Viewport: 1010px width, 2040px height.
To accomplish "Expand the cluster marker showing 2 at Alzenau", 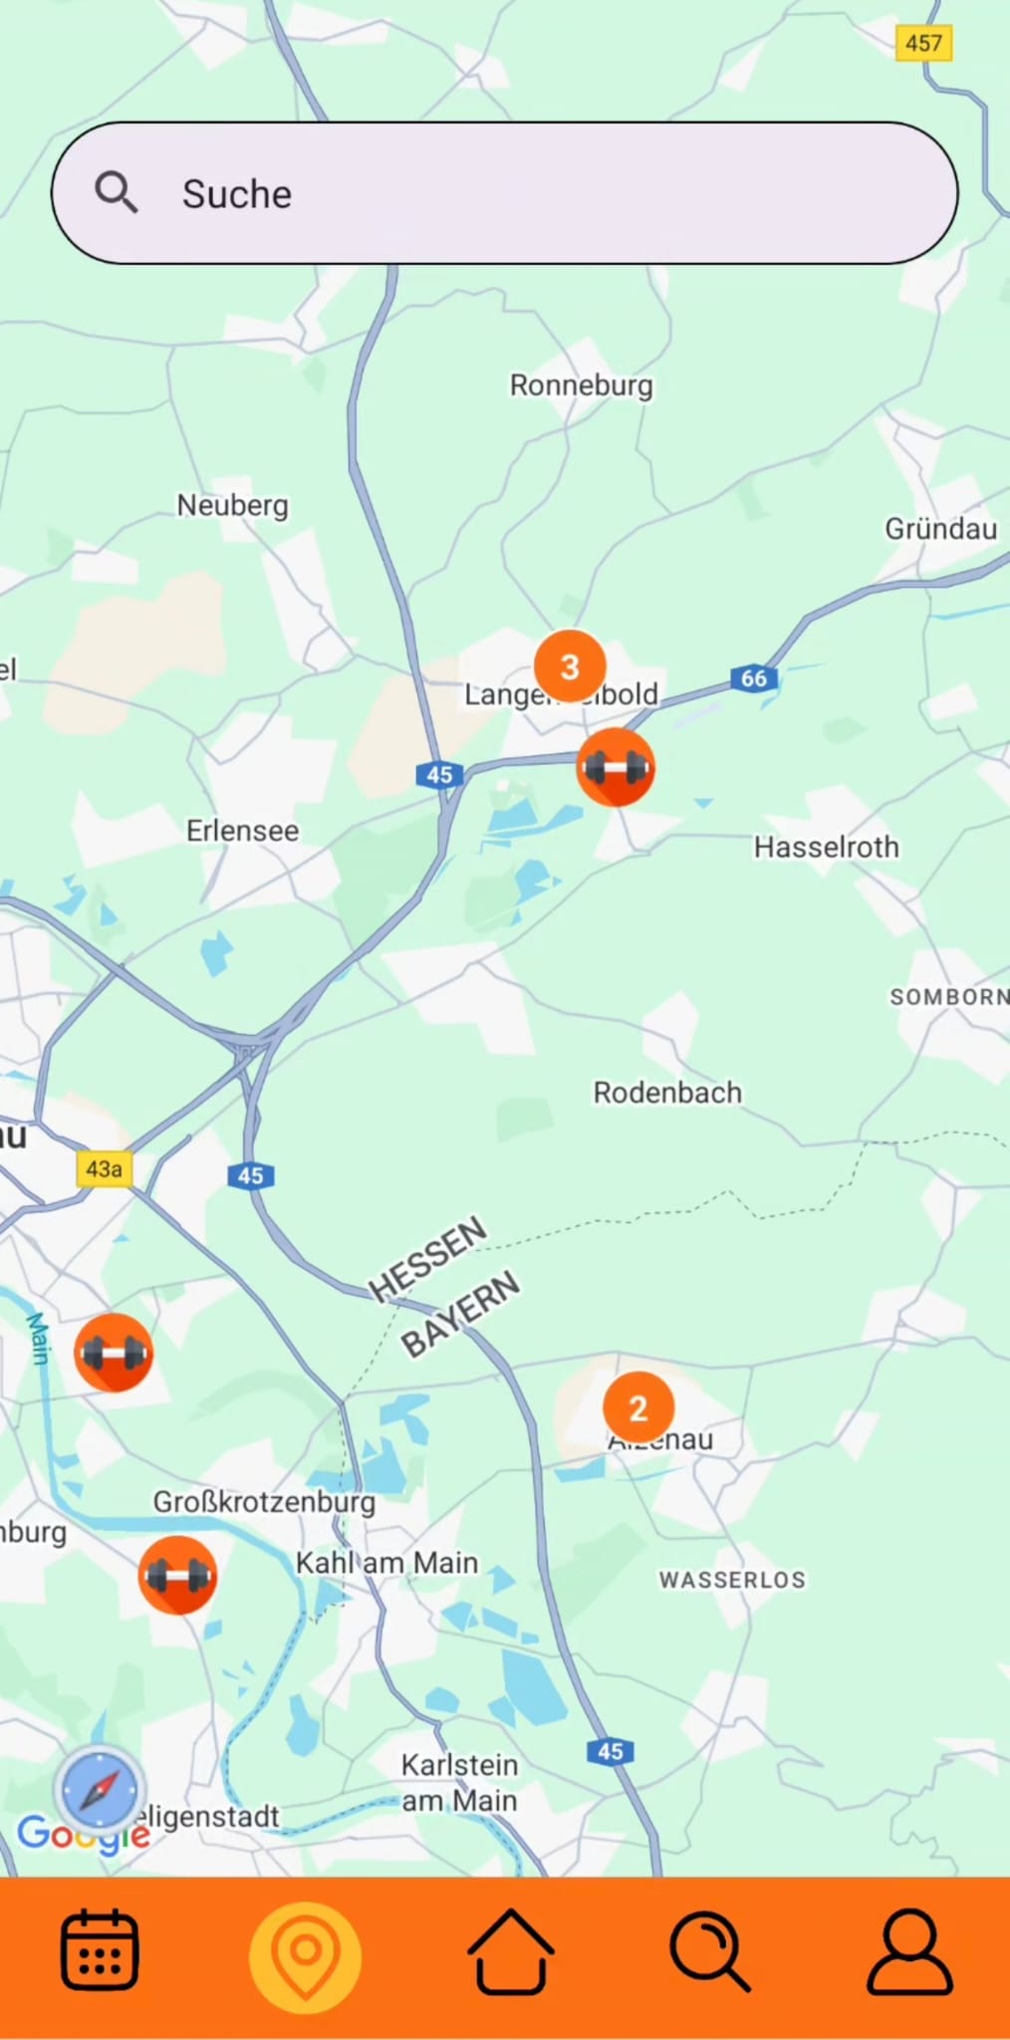I will (x=638, y=1407).
